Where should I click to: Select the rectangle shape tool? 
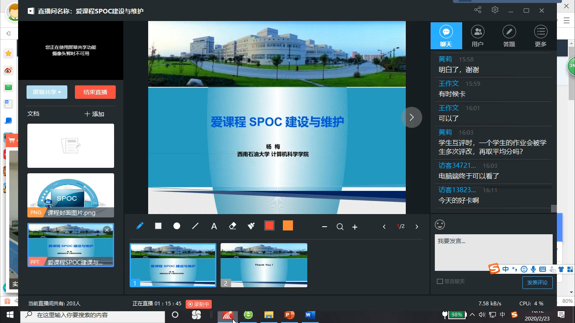point(158,226)
